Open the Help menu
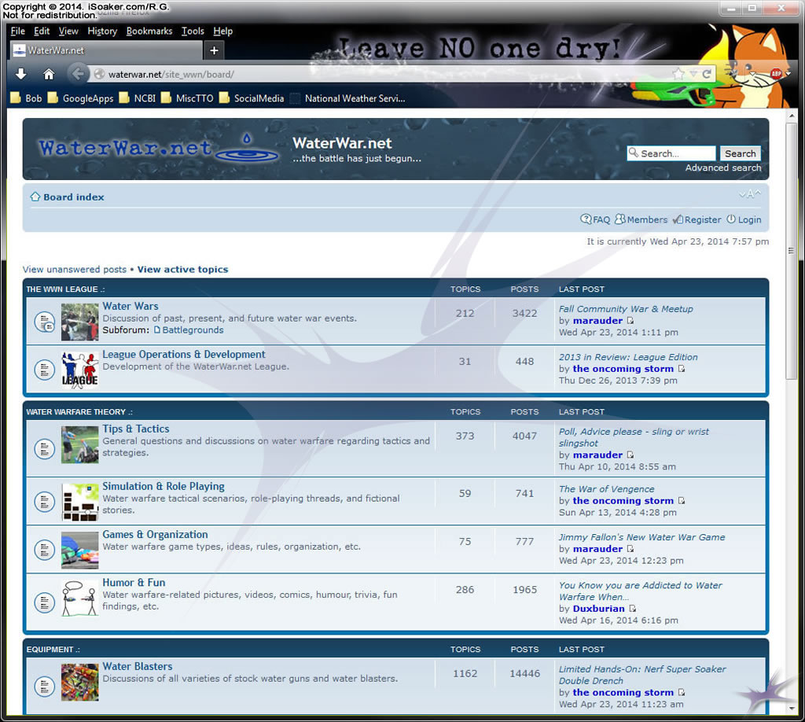Screen dimensions: 805x722 click(x=222, y=31)
